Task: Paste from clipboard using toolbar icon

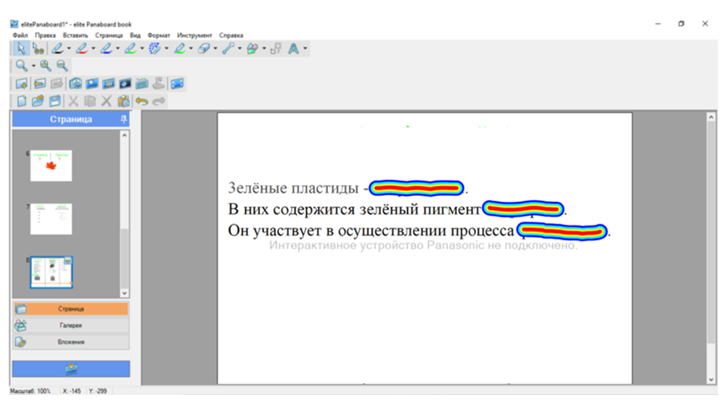Action: click(x=124, y=101)
